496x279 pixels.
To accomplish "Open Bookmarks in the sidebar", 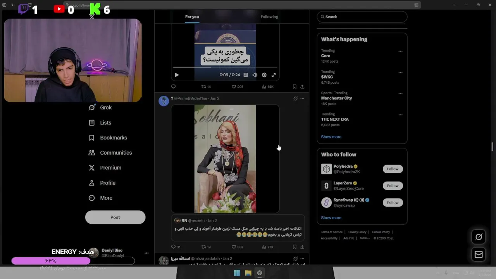I will pyautogui.click(x=108, y=138).
